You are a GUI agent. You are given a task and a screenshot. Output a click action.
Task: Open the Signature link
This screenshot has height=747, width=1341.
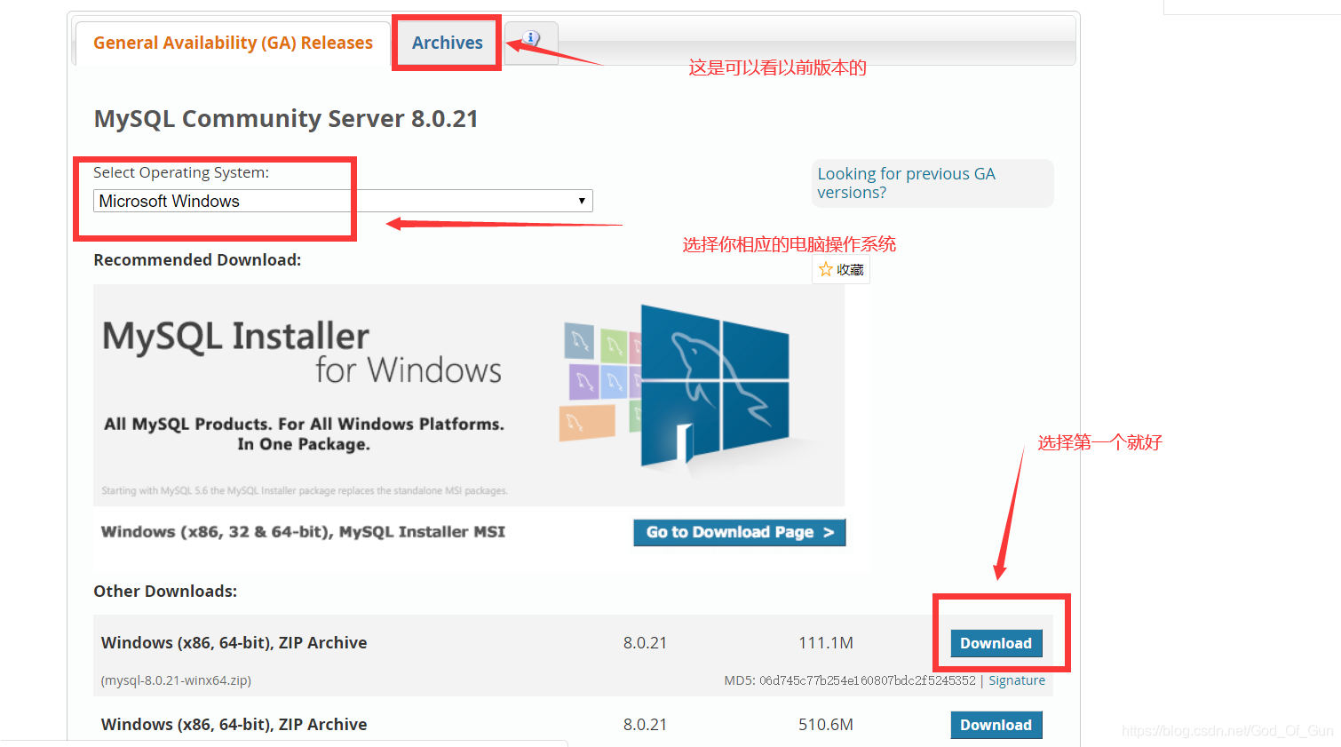(1017, 680)
